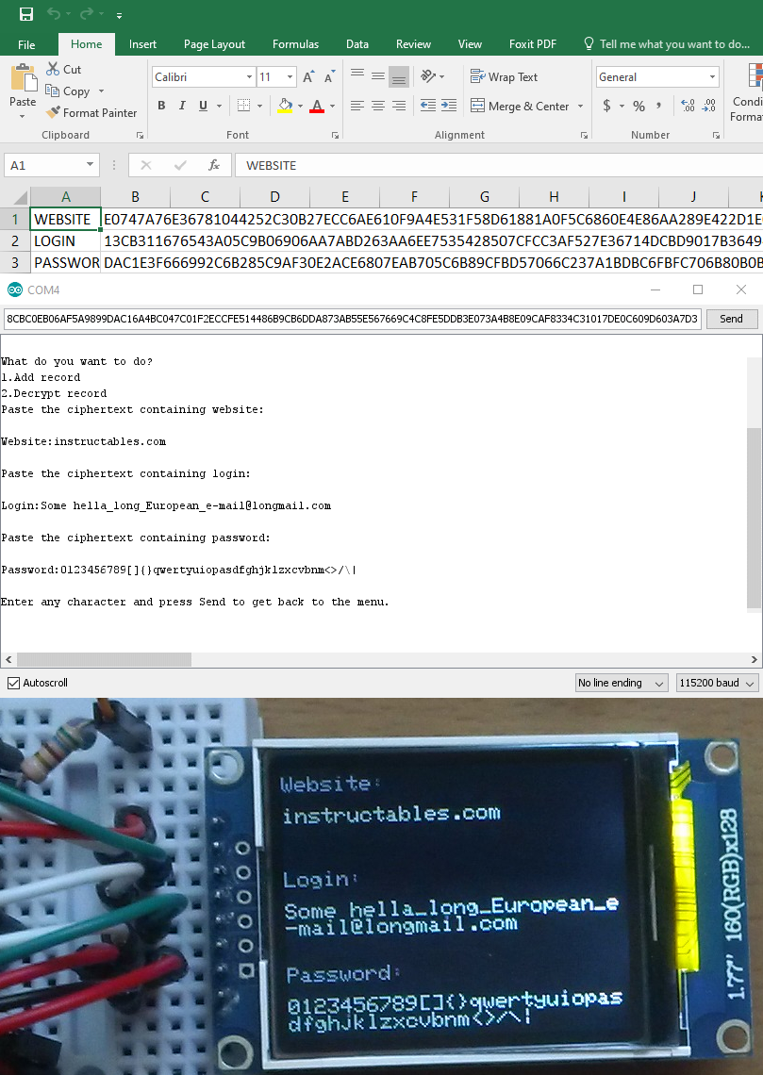Click the Cut scissors icon
763x1075 pixels.
point(53,69)
